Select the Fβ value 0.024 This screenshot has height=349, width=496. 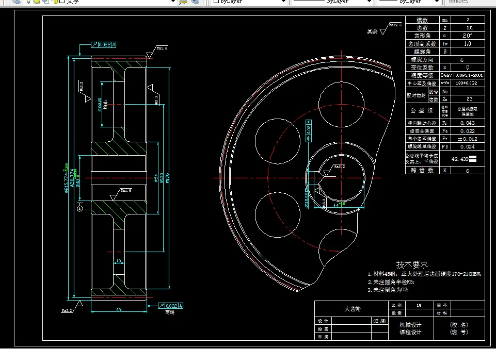click(x=468, y=147)
